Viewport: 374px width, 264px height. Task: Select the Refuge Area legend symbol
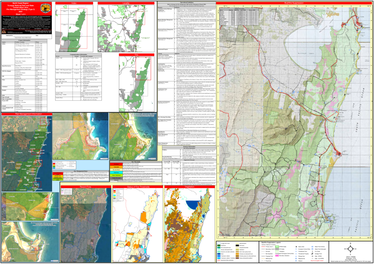tap(296, 256)
